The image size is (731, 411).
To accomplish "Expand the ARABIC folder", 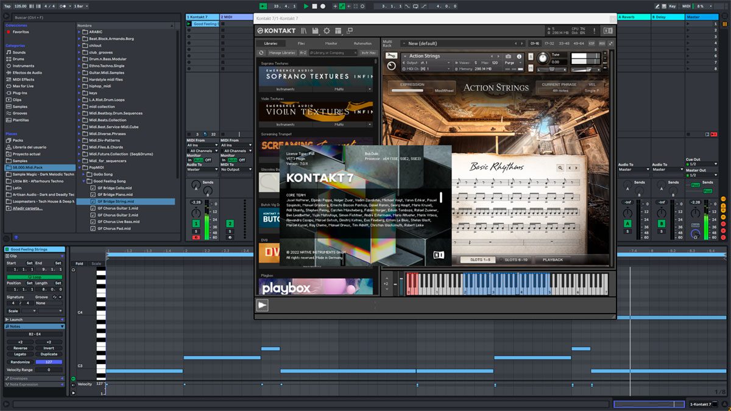I will coord(80,32).
